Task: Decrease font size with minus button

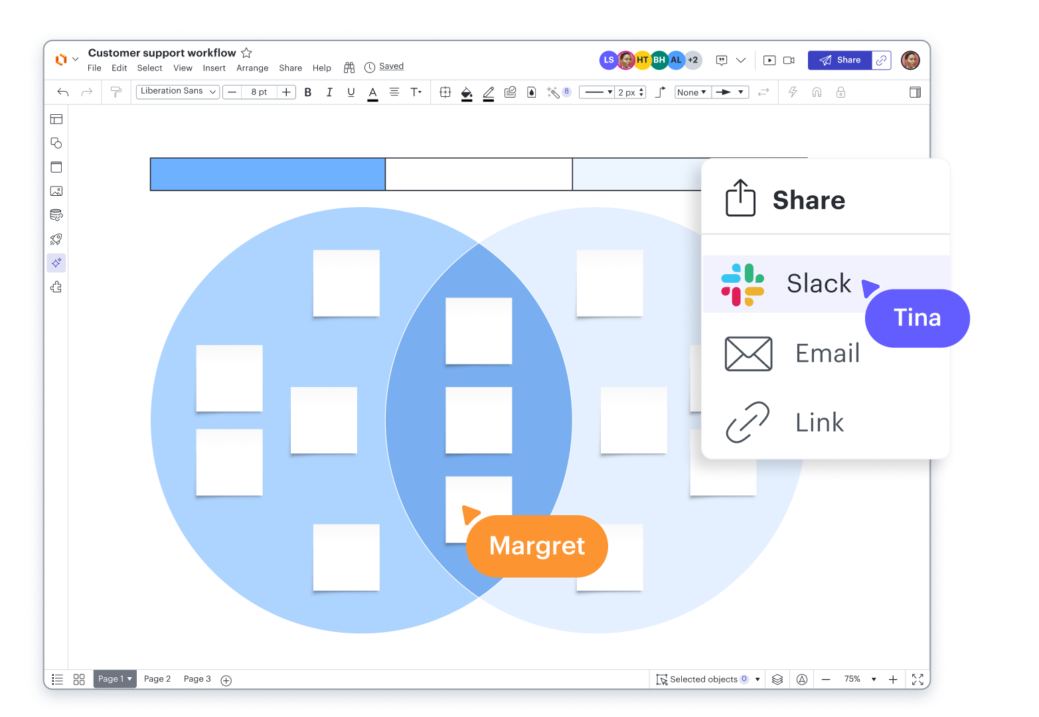Action: (232, 92)
